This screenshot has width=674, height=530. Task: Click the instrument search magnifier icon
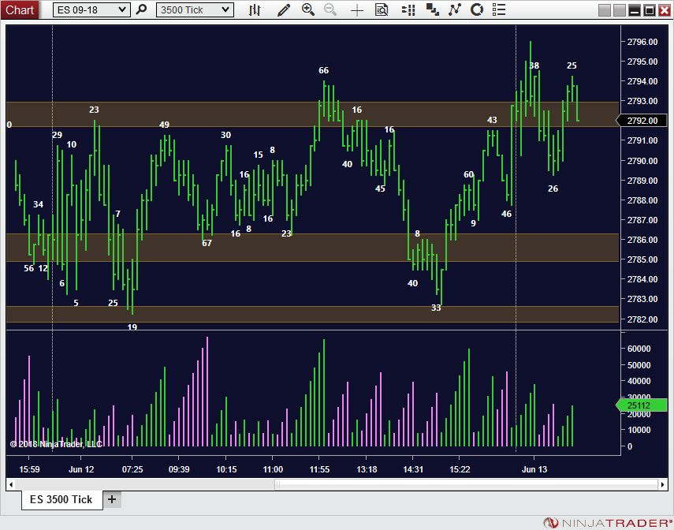tap(141, 9)
